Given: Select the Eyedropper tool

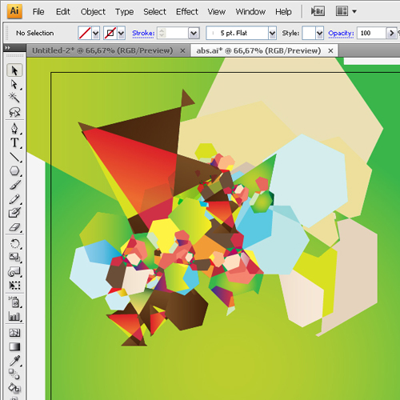Looking at the screenshot, I should tap(14, 361).
